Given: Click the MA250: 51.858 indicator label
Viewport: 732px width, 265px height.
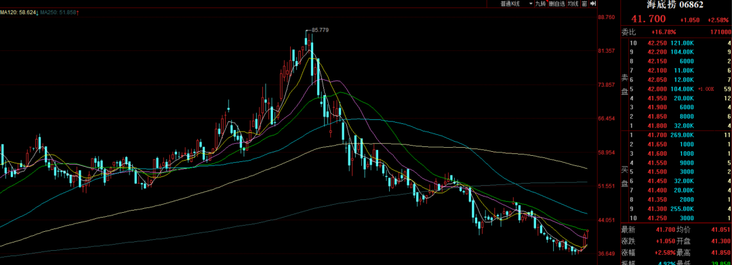Looking at the screenshot, I should pos(58,13).
